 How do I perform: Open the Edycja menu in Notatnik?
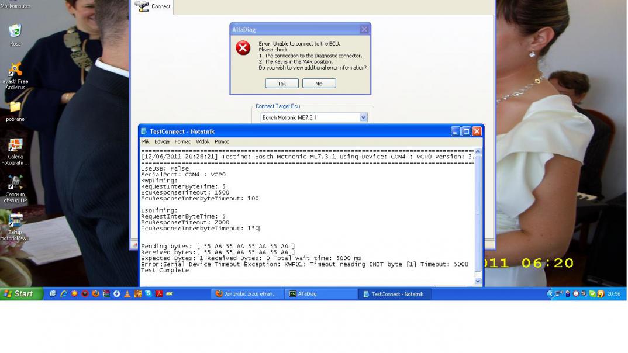(x=162, y=141)
